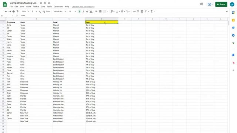Toggle bold formatting

tap(80, 11)
